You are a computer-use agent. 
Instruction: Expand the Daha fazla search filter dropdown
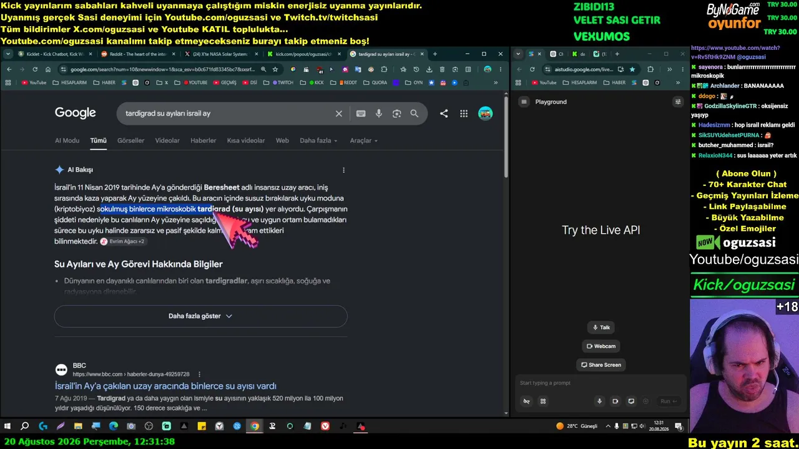click(x=318, y=141)
